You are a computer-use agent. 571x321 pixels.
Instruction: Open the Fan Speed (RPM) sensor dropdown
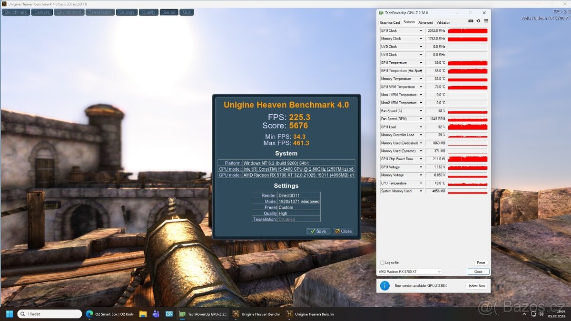(422, 118)
